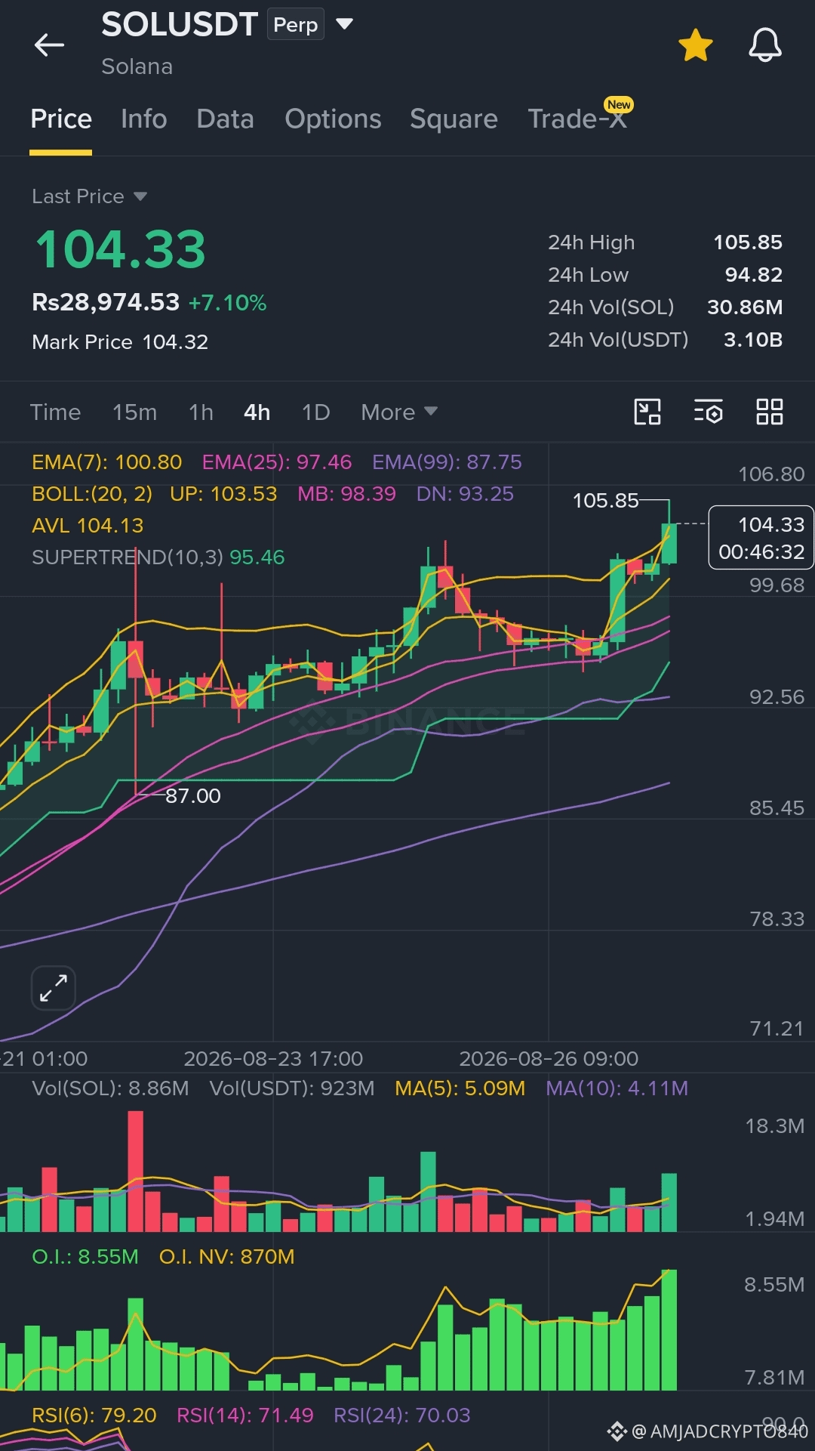
Task: Open the chart drawing tools icon
Action: tap(647, 412)
